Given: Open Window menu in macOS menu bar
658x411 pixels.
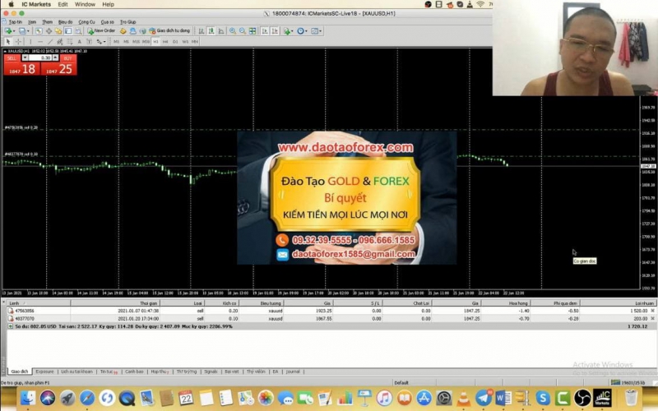Looking at the screenshot, I should tap(85, 4).
